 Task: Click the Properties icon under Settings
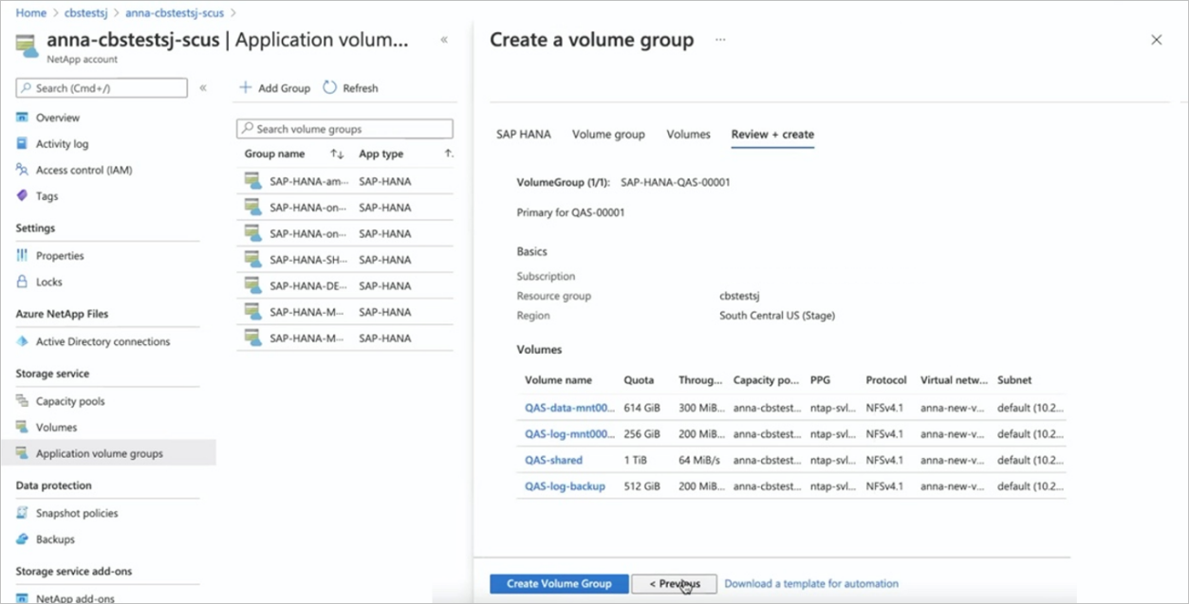coord(23,256)
